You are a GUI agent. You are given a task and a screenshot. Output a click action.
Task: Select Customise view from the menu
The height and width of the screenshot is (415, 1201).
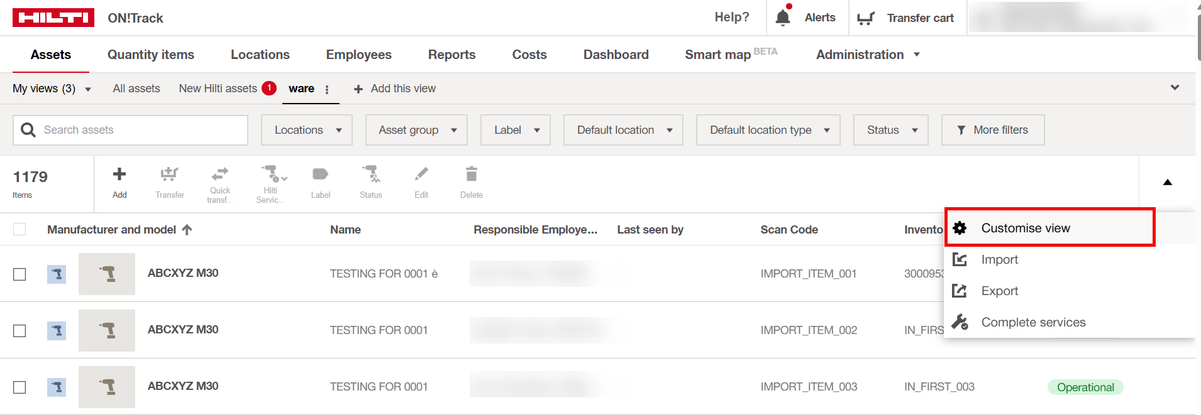(1025, 228)
